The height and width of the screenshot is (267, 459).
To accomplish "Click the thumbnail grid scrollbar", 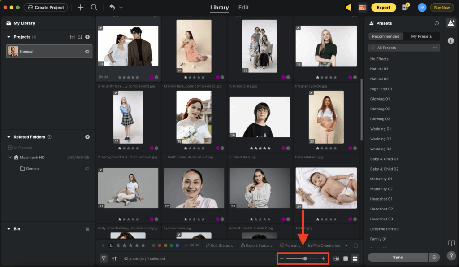I will coord(362,110).
